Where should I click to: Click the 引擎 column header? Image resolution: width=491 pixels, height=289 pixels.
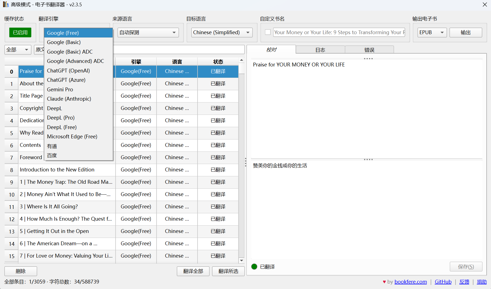pos(136,62)
